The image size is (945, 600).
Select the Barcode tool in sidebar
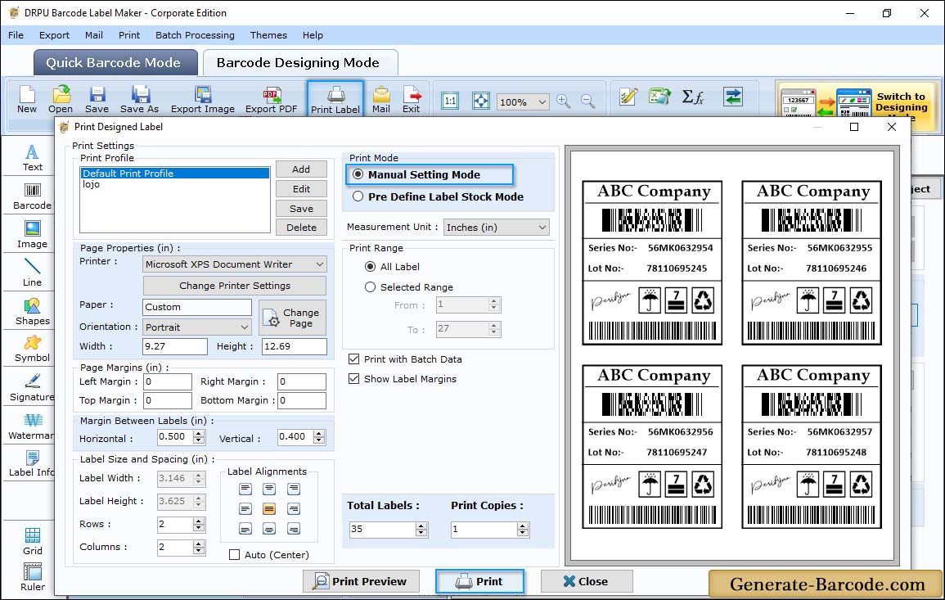(x=33, y=196)
